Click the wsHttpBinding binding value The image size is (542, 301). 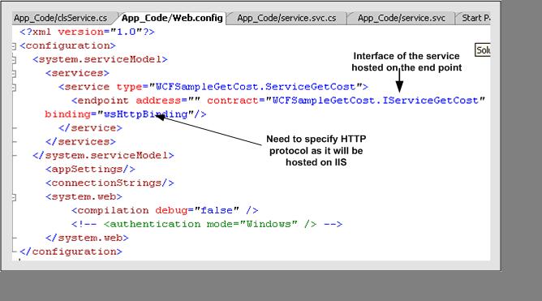145,114
